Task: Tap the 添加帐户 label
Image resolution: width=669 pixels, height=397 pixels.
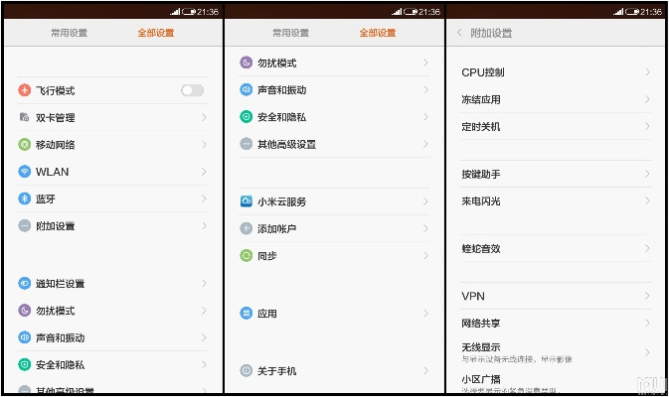Action: (x=277, y=228)
